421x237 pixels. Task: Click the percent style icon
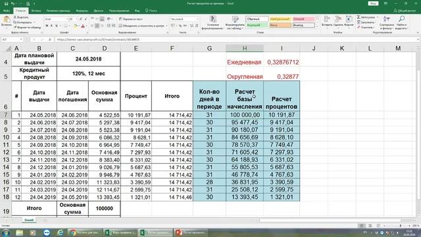(180, 26)
